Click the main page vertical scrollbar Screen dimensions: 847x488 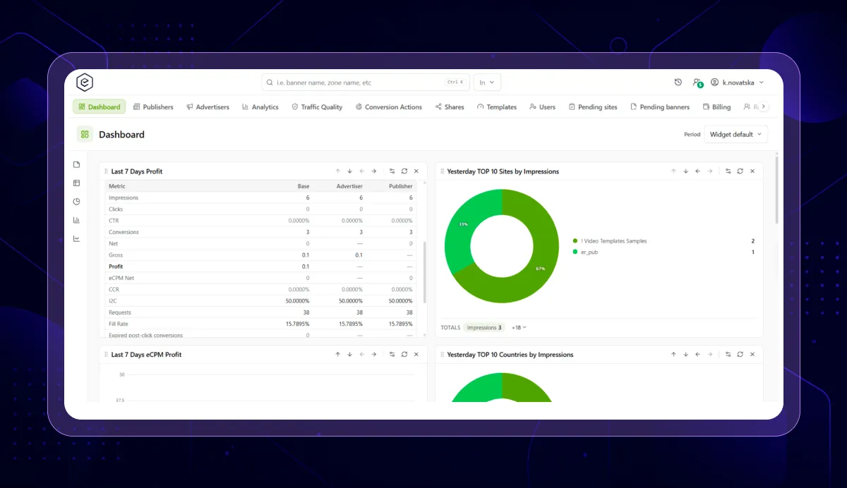(x=777, y=190)
